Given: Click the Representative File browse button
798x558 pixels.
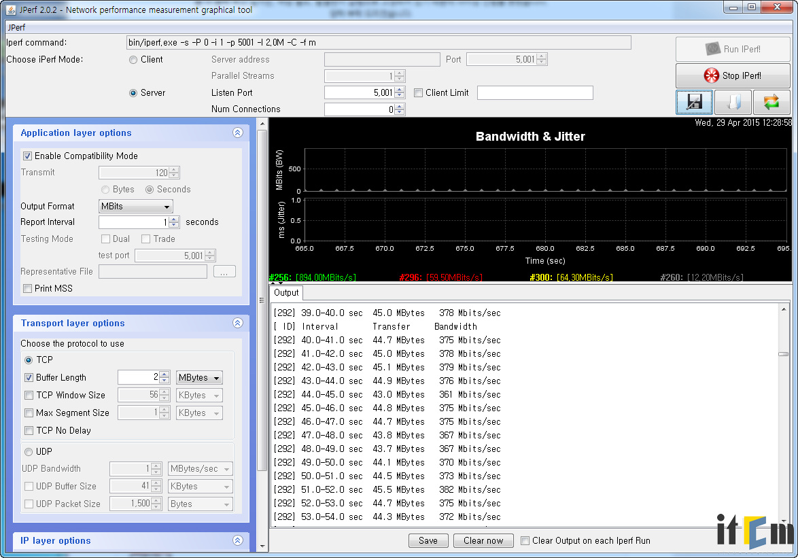Looking at the screenshot, I should 224,272.
